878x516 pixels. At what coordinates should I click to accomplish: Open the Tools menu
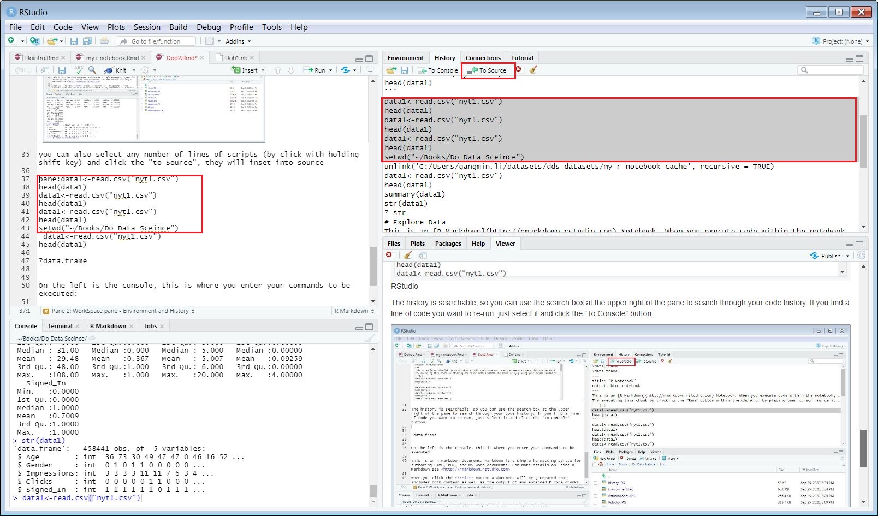point(272,27)
